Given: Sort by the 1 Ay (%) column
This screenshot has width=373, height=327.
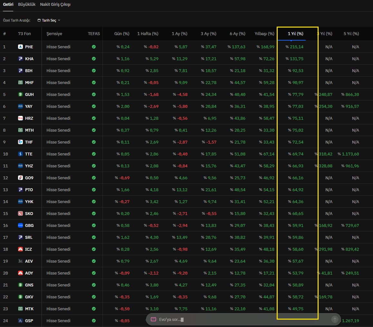Looking at the screenshot, I should tap(180, 33).
